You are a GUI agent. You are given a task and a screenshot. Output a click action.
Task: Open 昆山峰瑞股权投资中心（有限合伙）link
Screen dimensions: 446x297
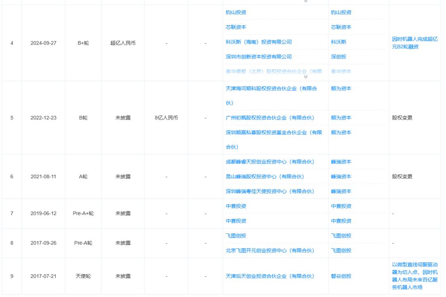[265, 177]
